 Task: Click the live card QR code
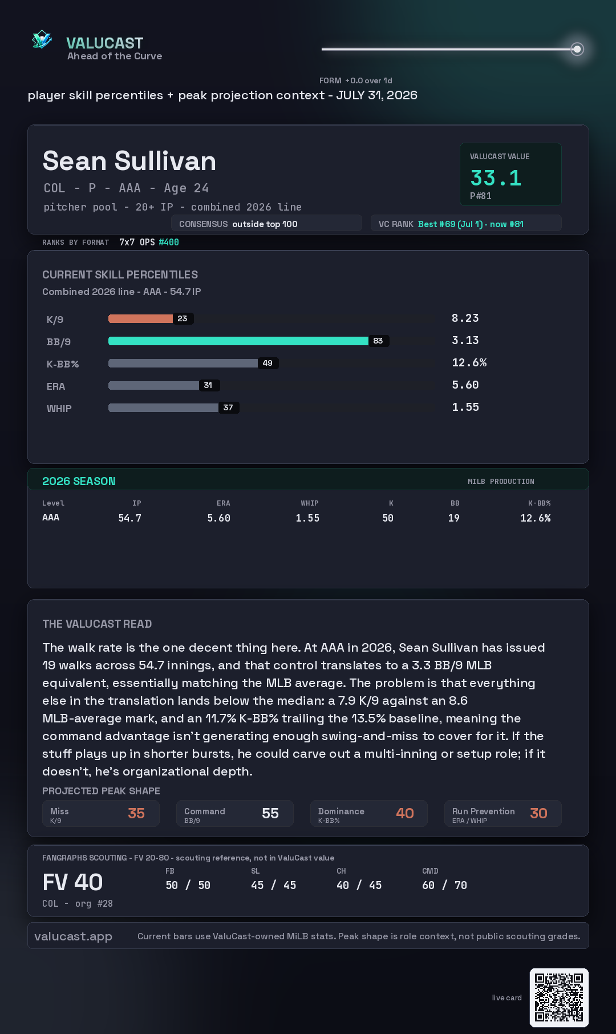point(559,997)
